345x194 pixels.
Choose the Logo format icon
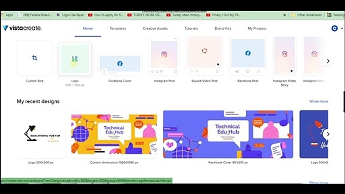pos(75,59)
